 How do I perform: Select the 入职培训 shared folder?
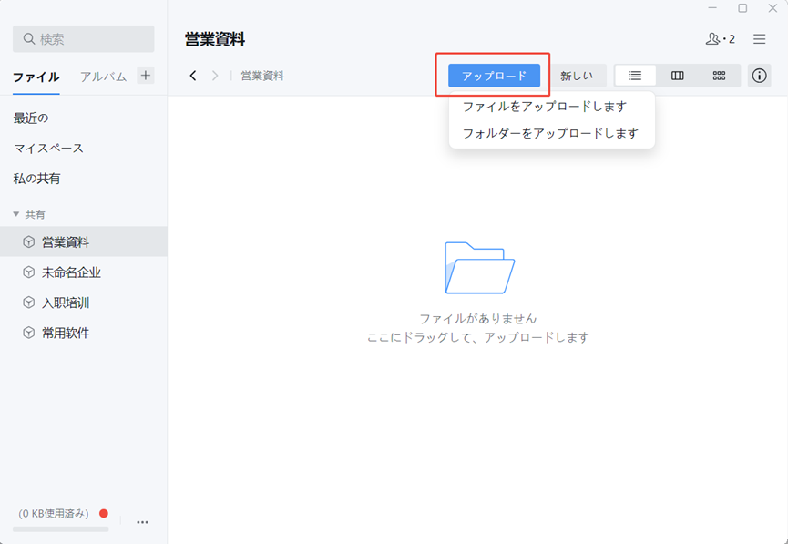coord(66,303)
